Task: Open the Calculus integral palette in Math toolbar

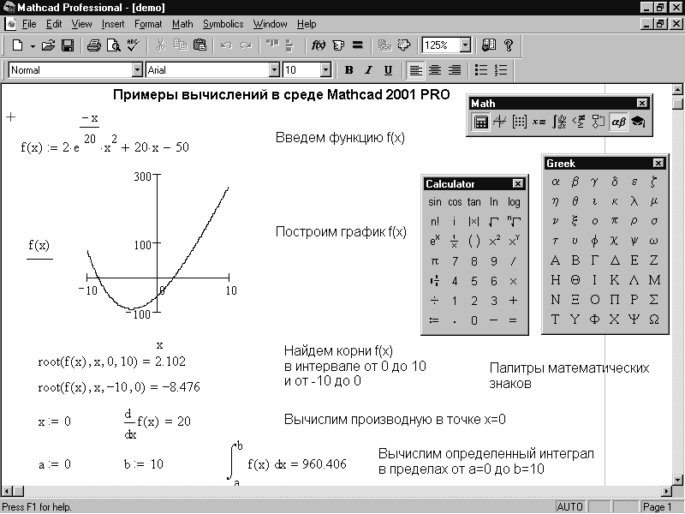Action: (559, 122)
